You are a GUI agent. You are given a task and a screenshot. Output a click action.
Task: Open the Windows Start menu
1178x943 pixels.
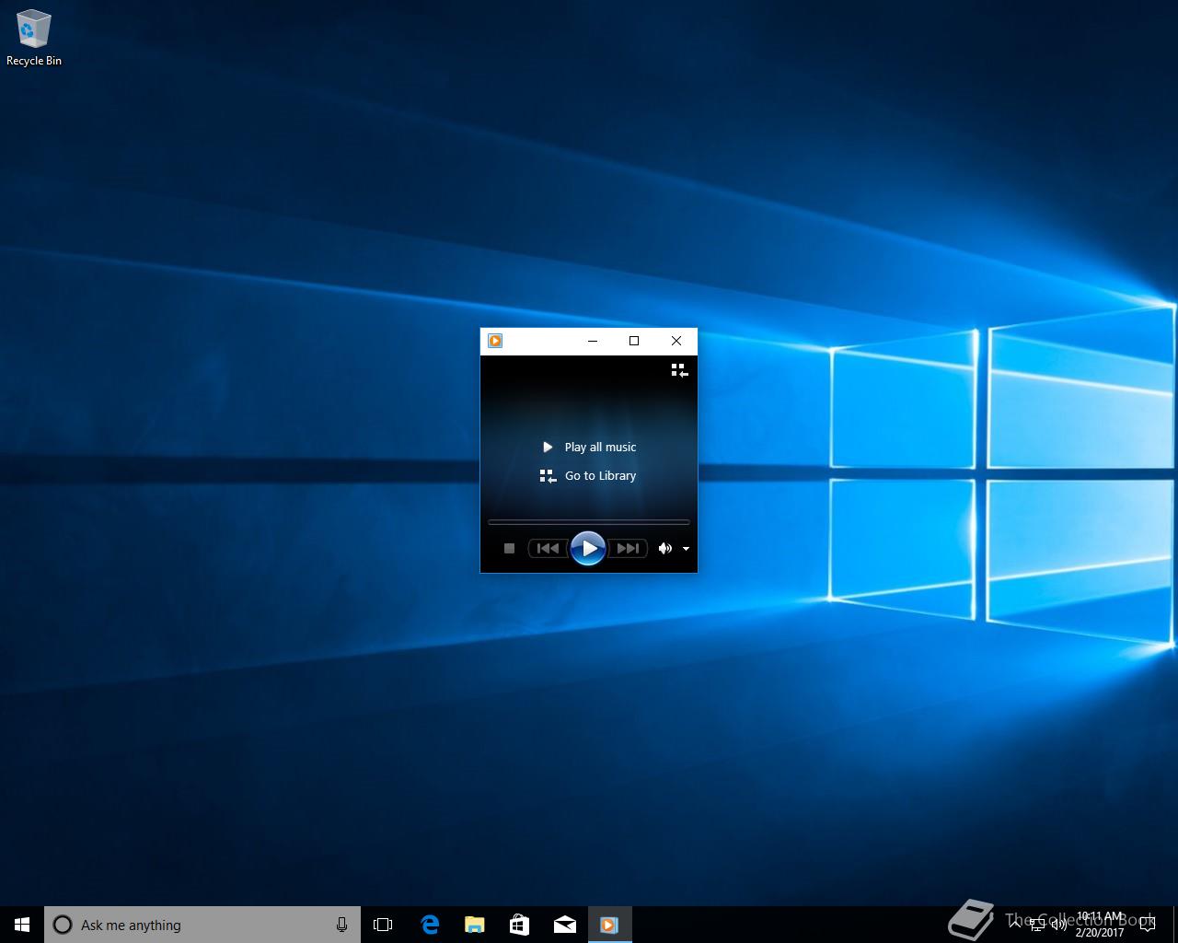point(22,925)
